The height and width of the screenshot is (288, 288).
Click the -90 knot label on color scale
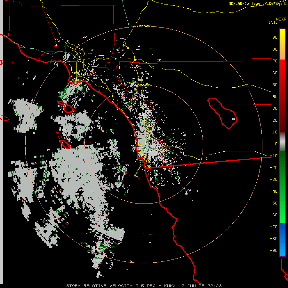[x=274, y=251]
